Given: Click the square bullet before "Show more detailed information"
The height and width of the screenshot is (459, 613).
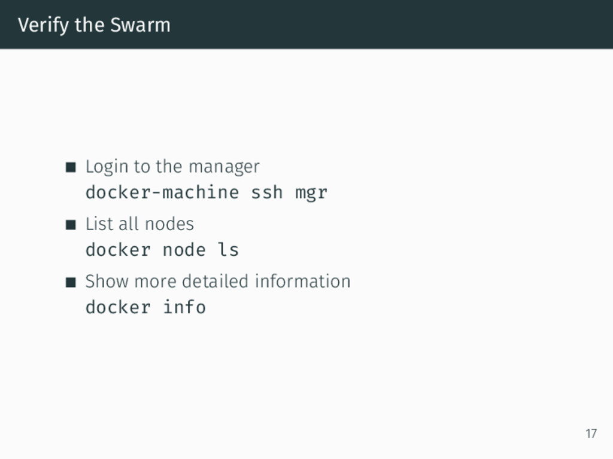Looking at the screenshot, I should point(71,282).
